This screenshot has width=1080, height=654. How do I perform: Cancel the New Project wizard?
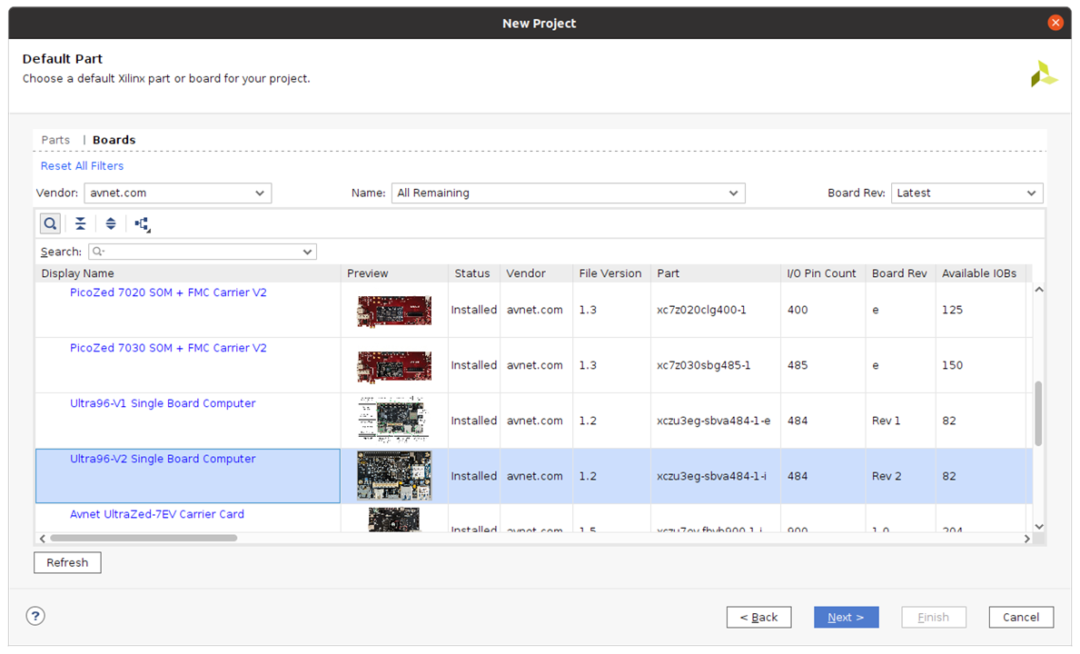tap(1022, 618)
